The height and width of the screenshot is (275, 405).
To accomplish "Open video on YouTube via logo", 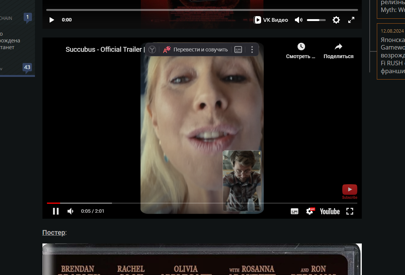I will 330,212.
